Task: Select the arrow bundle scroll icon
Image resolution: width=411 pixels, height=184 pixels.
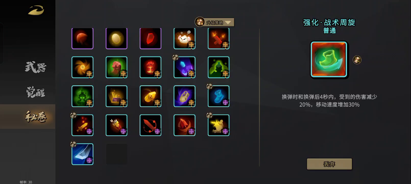Action: click(x=116, y=125)
